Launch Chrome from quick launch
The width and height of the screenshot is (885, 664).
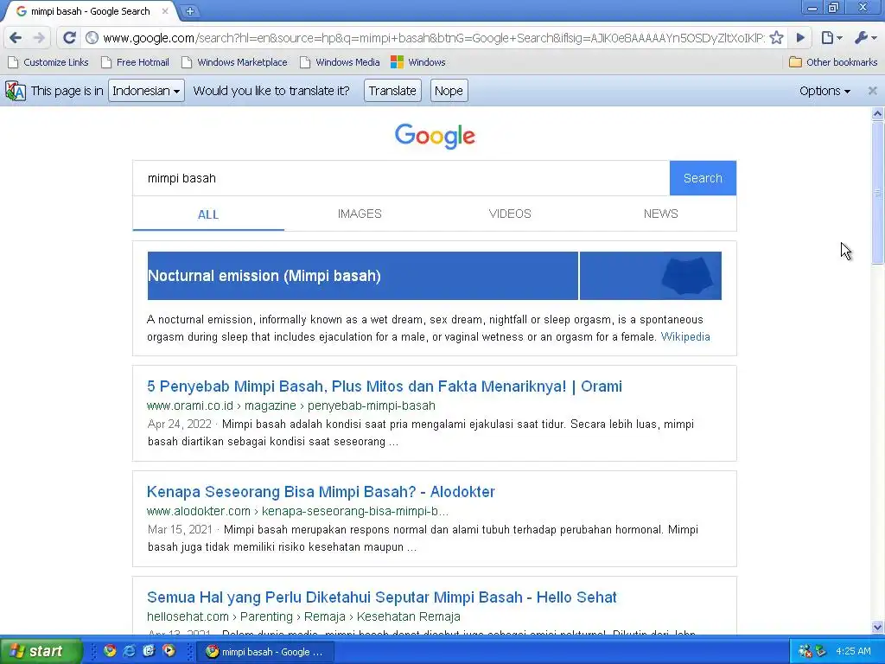(110, 651)
